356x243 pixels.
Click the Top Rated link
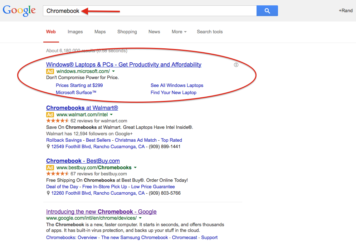(x=171, y=140)
